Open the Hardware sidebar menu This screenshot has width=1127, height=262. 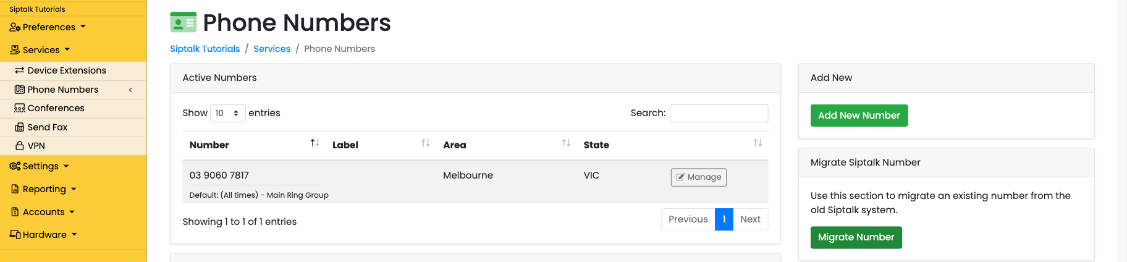pyautogui.click(x=43, y=235)
